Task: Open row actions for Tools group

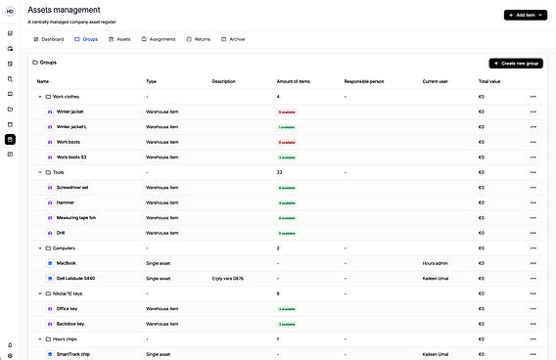Action: (533, 172)
